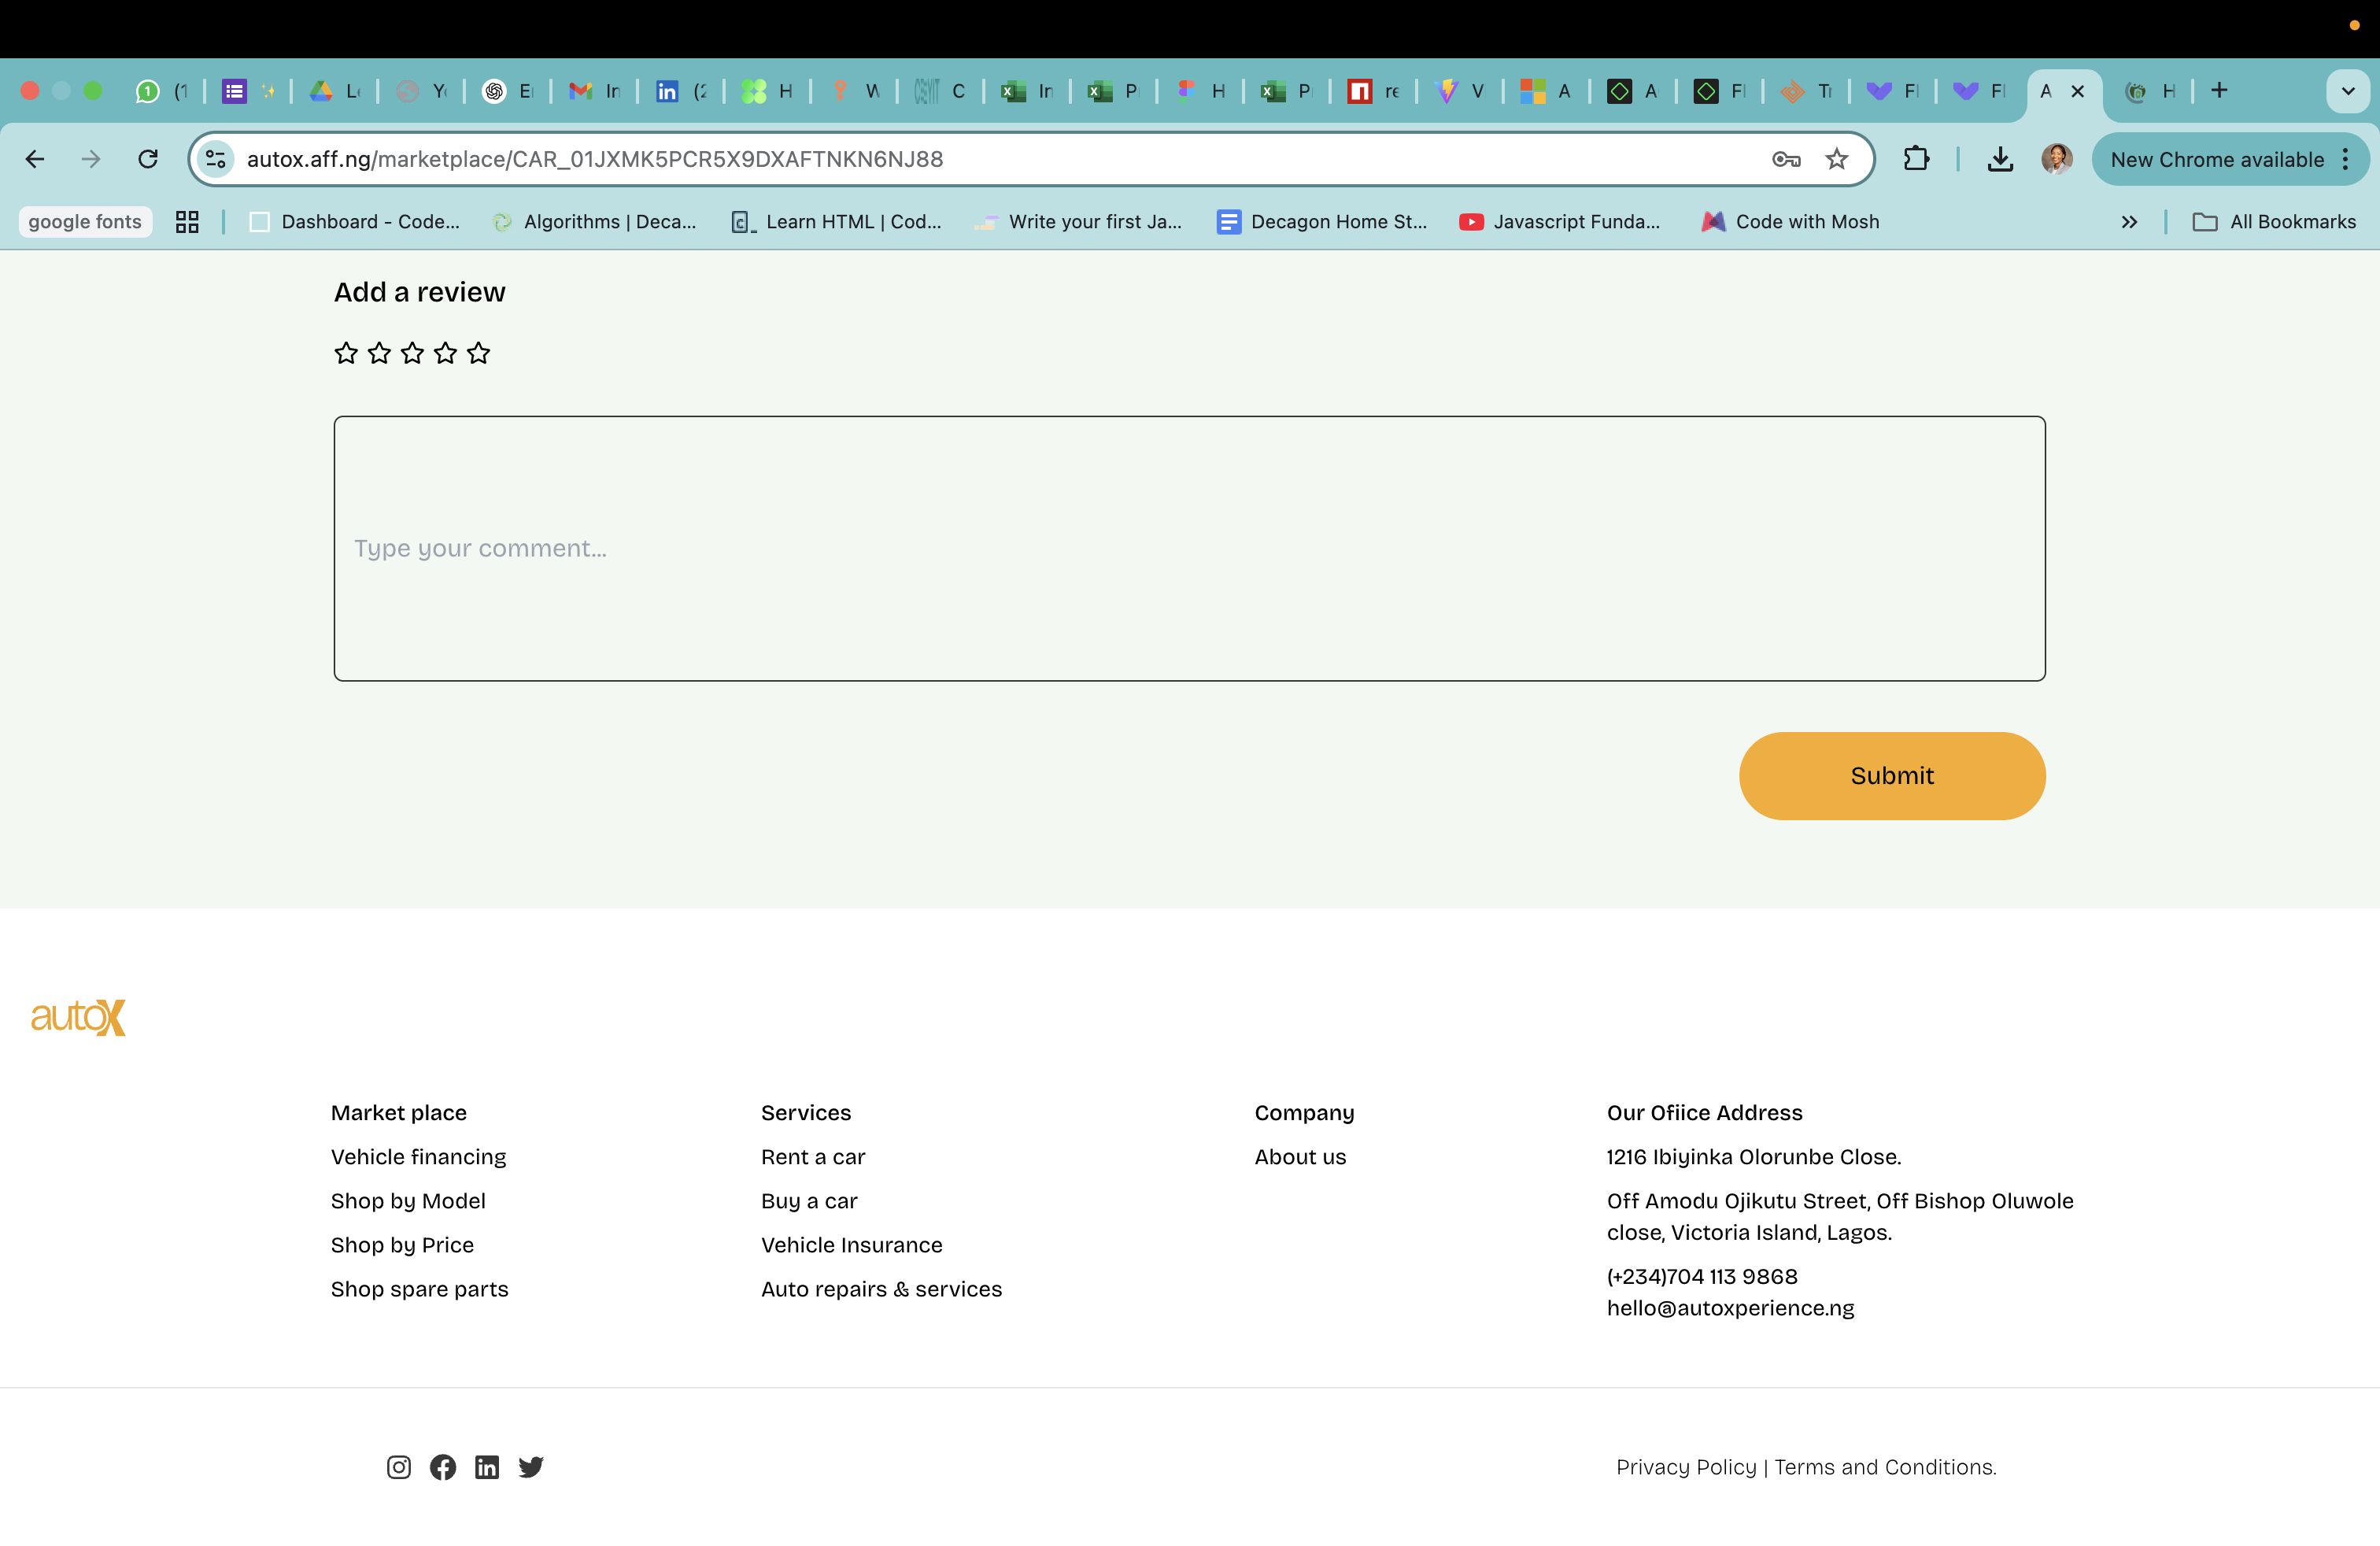Click the downloads icon in toolbar
The width and height of the screenshot is (2380, 1546).
[2000, 159]
